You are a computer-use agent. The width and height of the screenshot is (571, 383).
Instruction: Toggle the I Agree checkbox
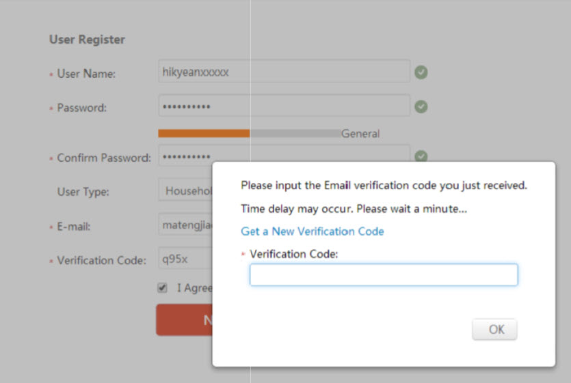(x=163, y=287)
